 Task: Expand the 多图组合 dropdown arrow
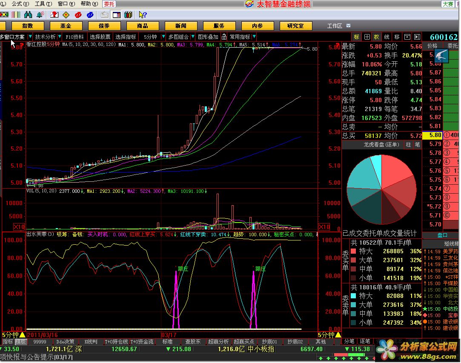pos(193,37)
